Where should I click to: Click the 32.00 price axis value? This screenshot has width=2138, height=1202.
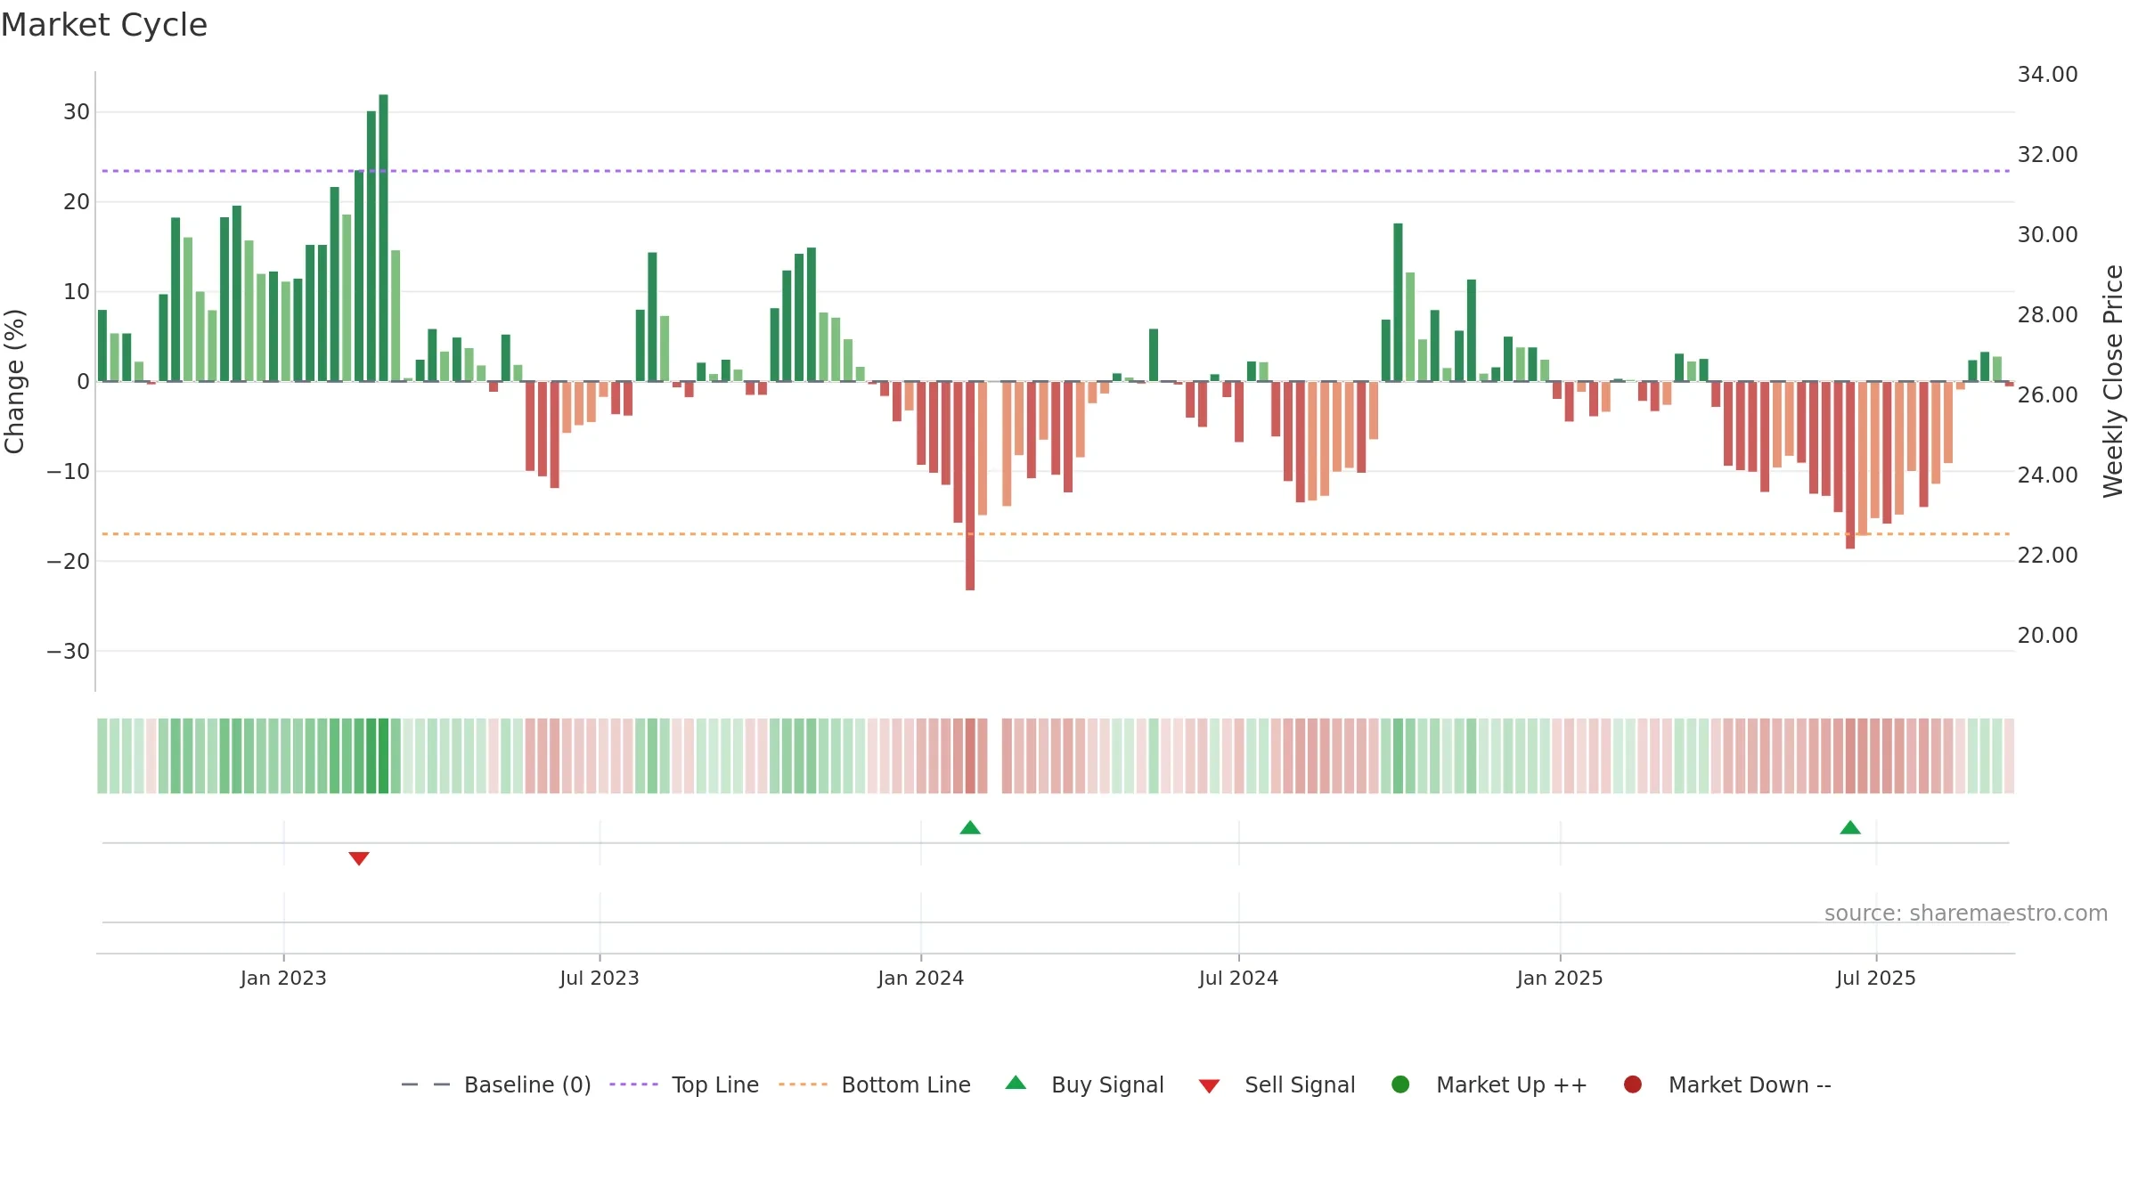2048,155
